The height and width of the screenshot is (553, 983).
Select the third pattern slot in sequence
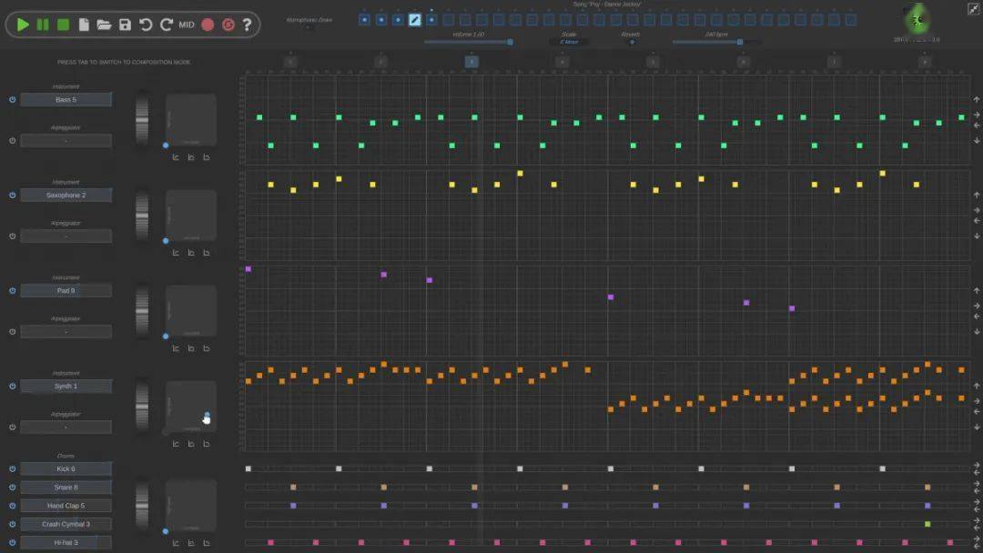point(398,20)
